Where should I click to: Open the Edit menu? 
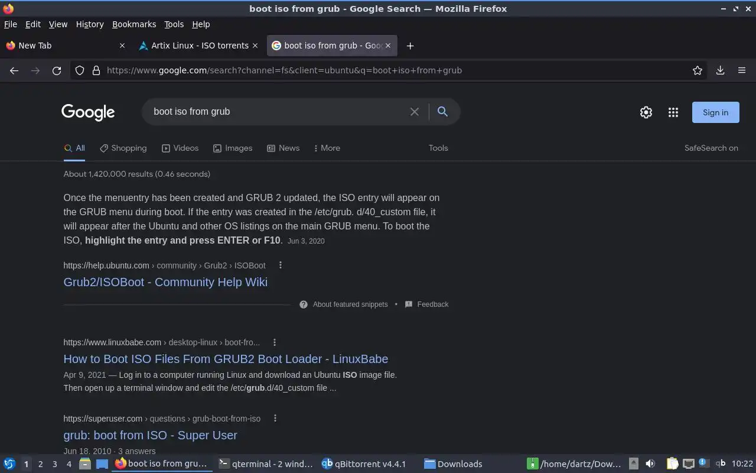[x=33, y=24]
